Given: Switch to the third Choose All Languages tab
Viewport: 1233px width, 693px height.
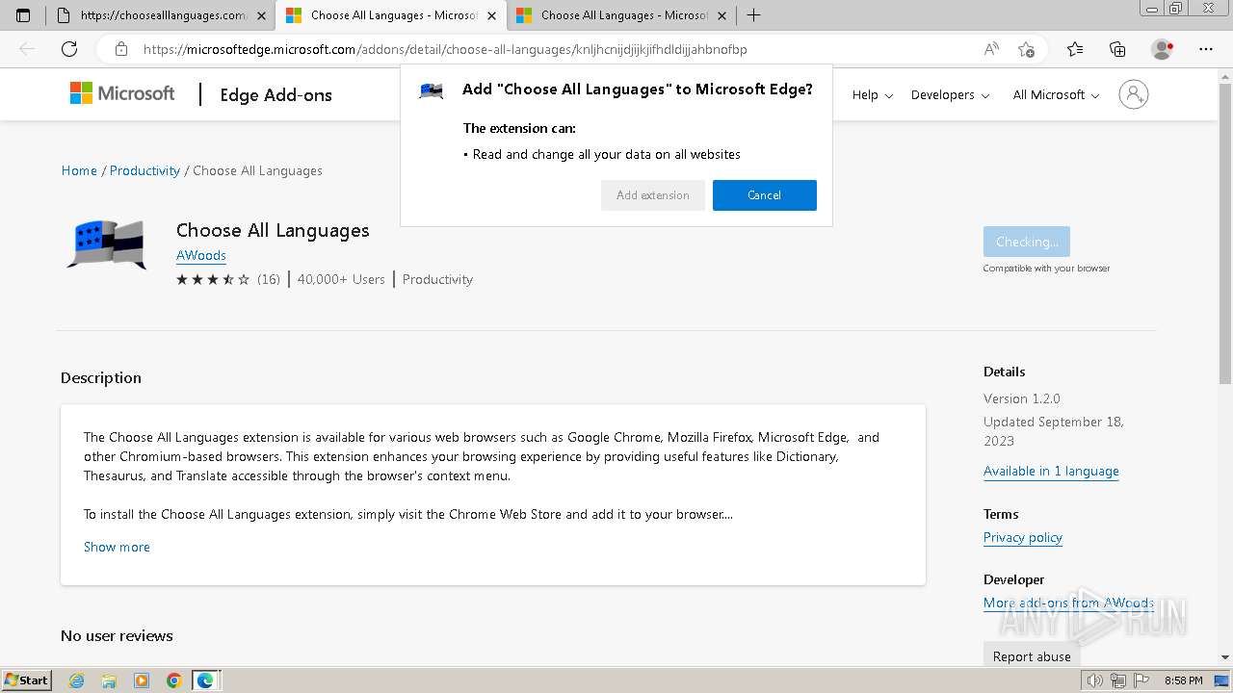Looking at the screenshot, I should pyautogui.click(x=620, y=15).
